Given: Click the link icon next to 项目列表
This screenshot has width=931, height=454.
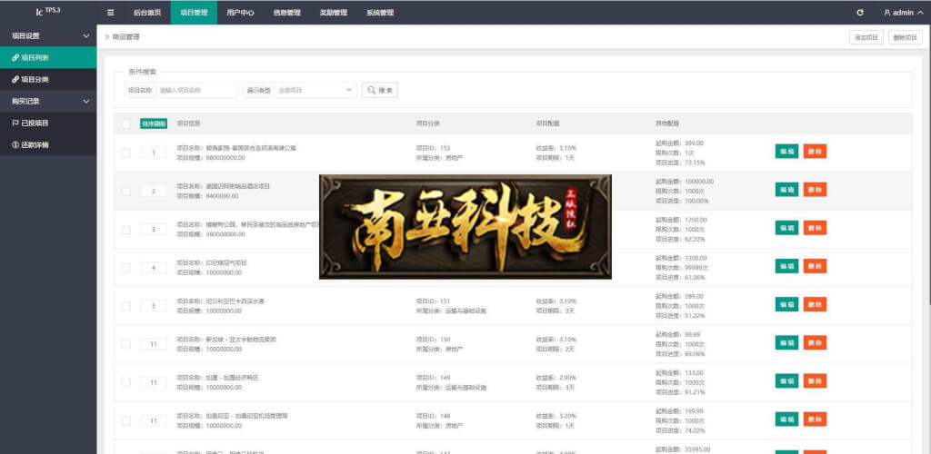Looking at the screenshot, I should tap(15, 57).
